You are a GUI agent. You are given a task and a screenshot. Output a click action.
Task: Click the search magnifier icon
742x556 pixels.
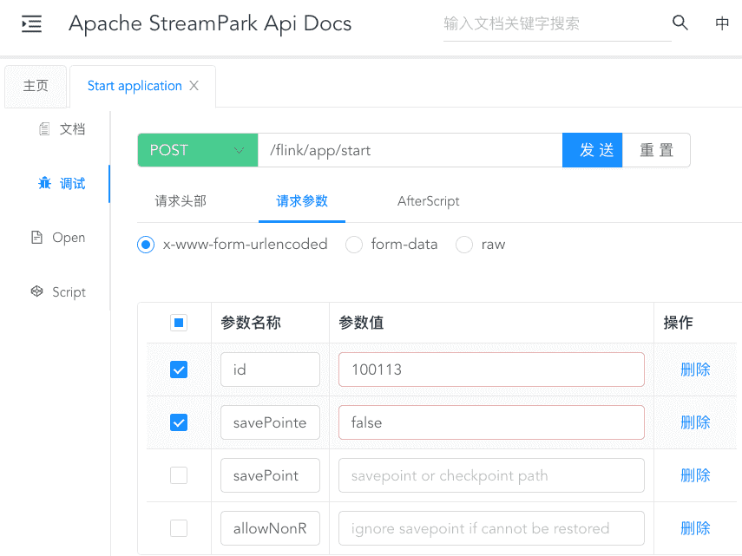680,23
